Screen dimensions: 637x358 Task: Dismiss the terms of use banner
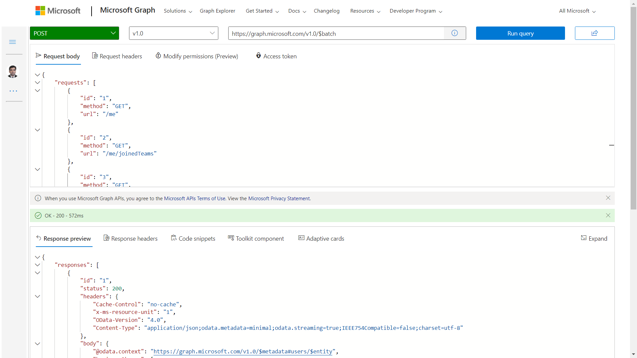tap(608, 198)
